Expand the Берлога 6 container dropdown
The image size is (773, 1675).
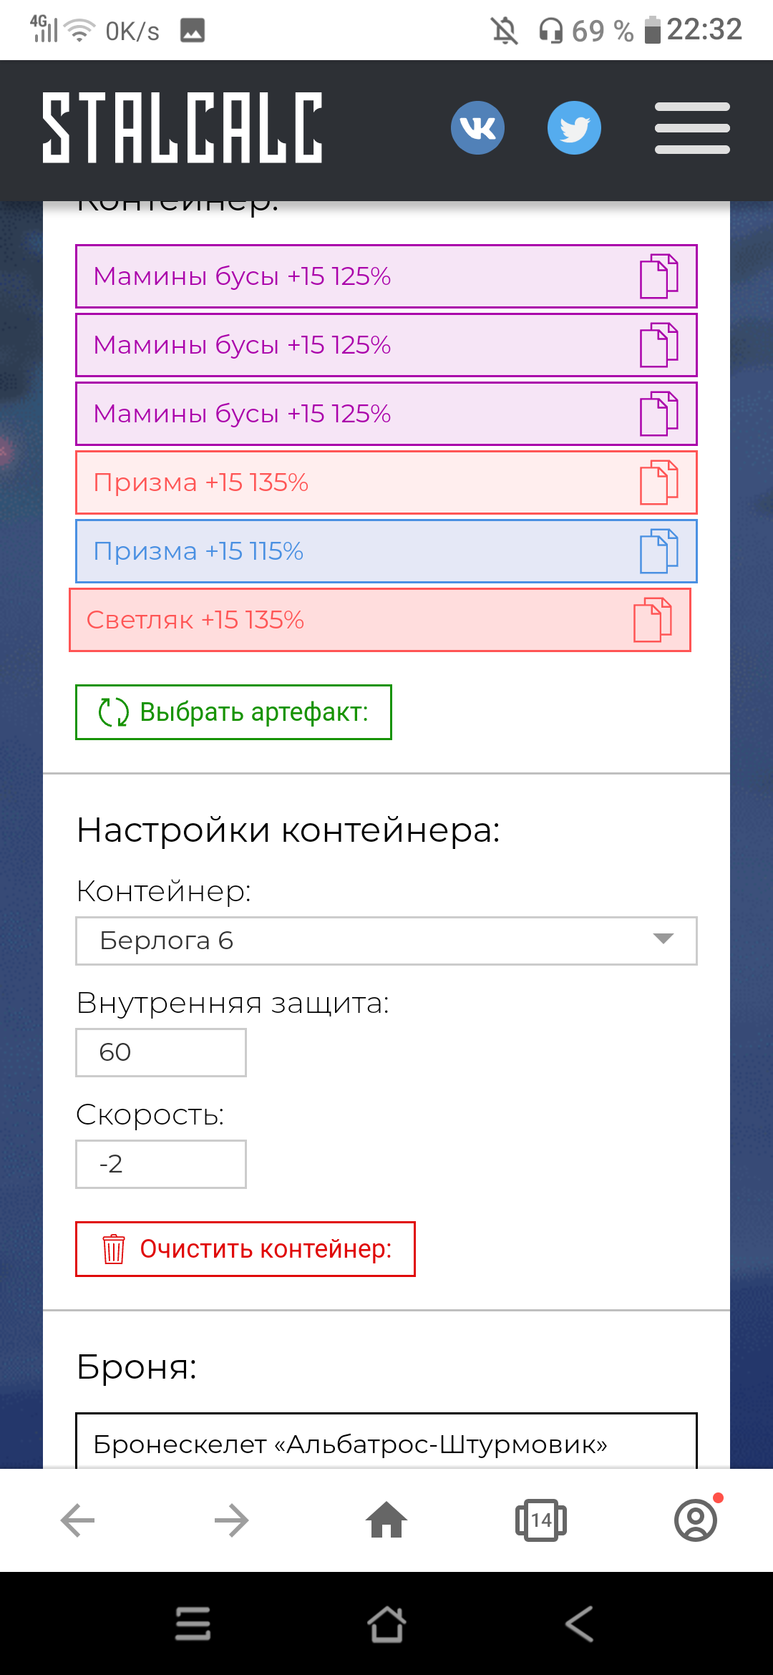[386, 941]
